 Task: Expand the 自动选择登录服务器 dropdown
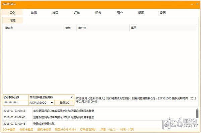[x=51, y=97]
